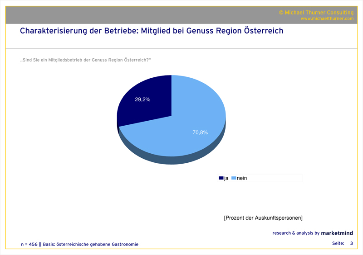This screenshot has height=255, width=363.
Task: Select the slide title about Genuss Region Österreich
Action: (152, 31)
